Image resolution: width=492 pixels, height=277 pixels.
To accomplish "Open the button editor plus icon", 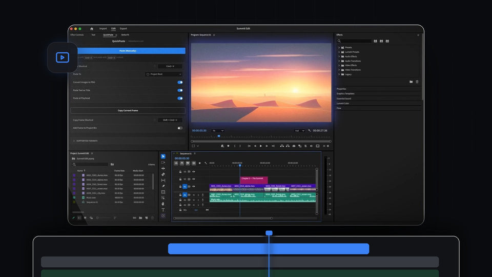I will click(x=328, y=146).
